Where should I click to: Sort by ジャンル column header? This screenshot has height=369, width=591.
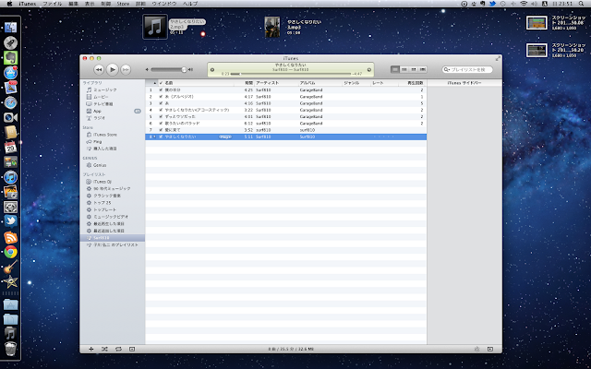356,83
